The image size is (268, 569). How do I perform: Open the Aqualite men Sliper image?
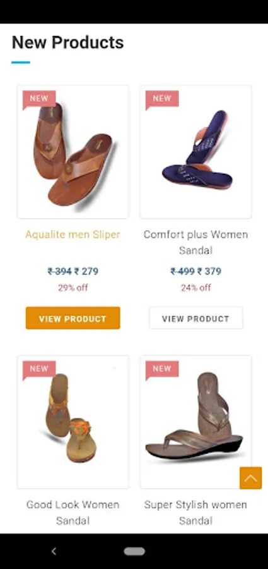(x=73, y=152)
